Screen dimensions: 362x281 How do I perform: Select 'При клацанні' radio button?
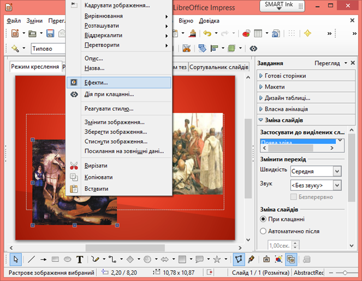coord(263,219)
